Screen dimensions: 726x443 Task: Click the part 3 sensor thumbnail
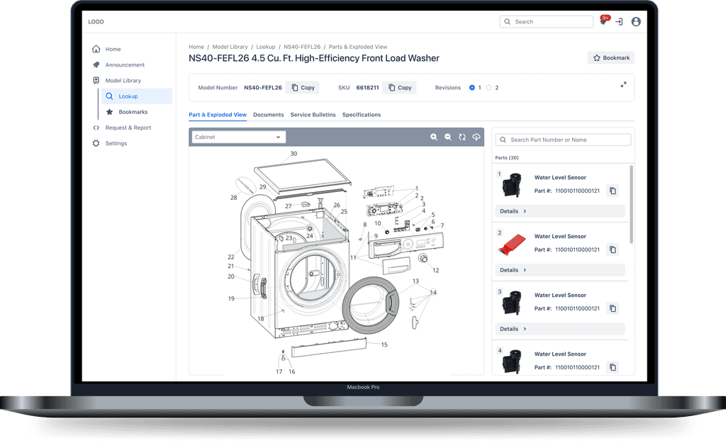pyautogui.click(x=512, y=302)
